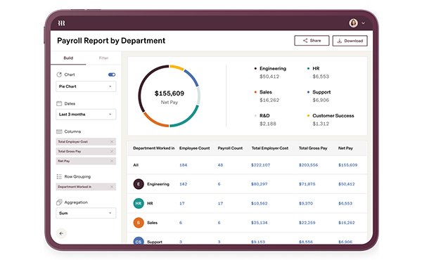Click the Chart pie icon

[x=59, y=74]
